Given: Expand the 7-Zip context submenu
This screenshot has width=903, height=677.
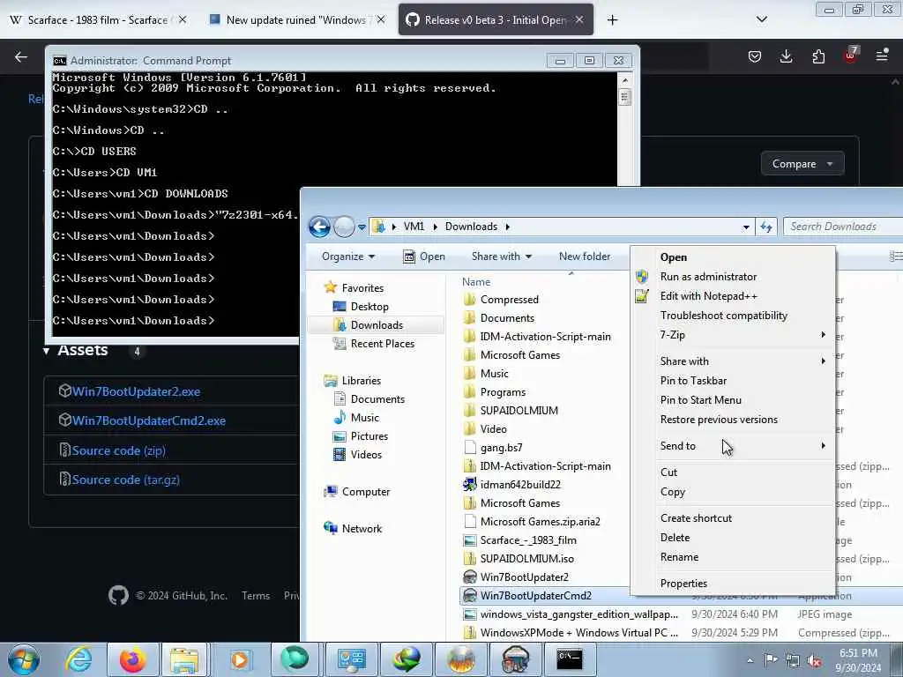Looking at the screenshot, I should [x=743, y=334].
